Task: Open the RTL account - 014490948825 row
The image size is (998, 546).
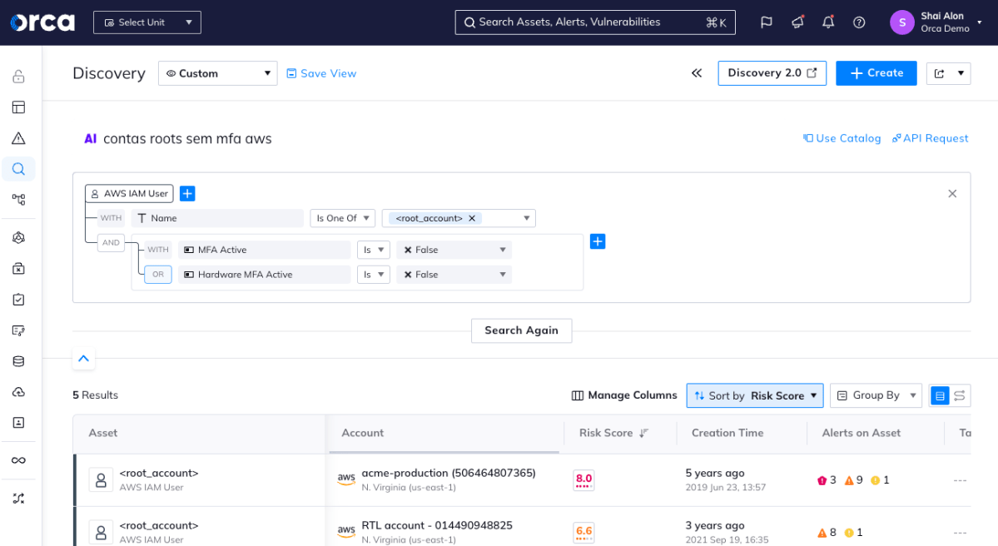Action: [437, 526]
